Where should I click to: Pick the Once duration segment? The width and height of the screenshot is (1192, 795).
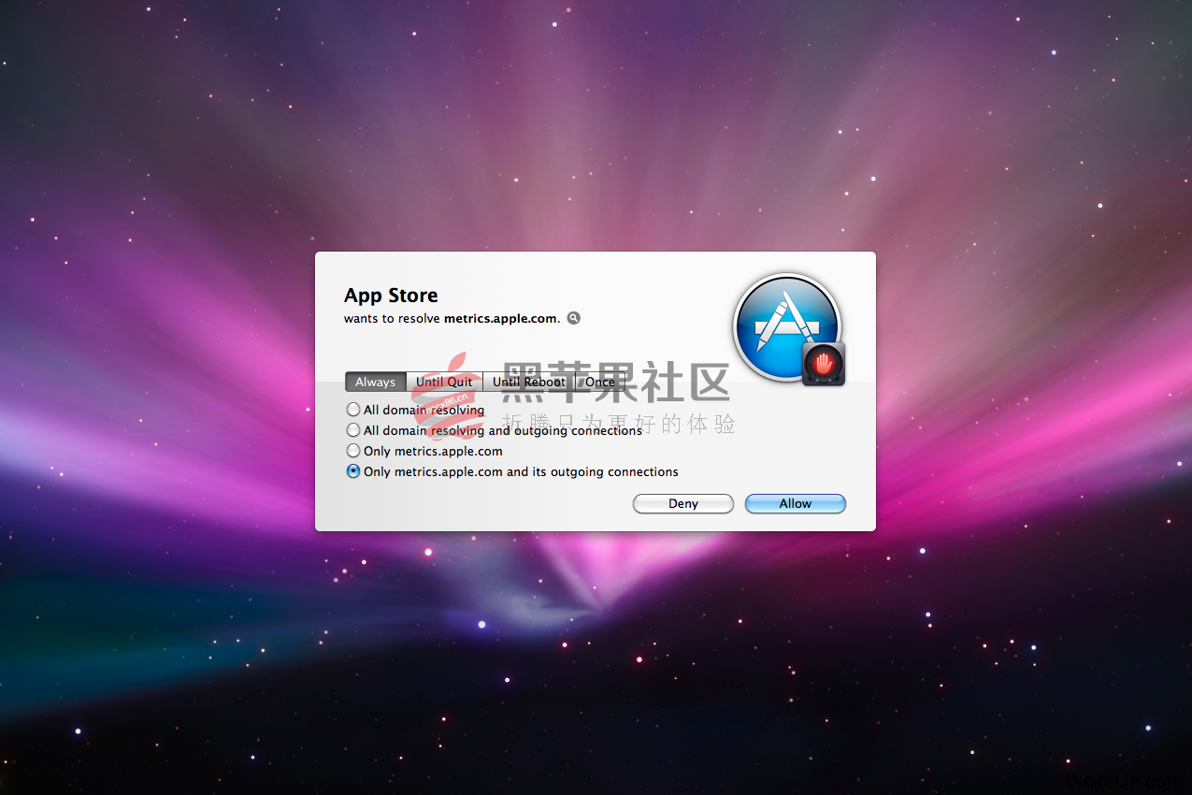600,382
